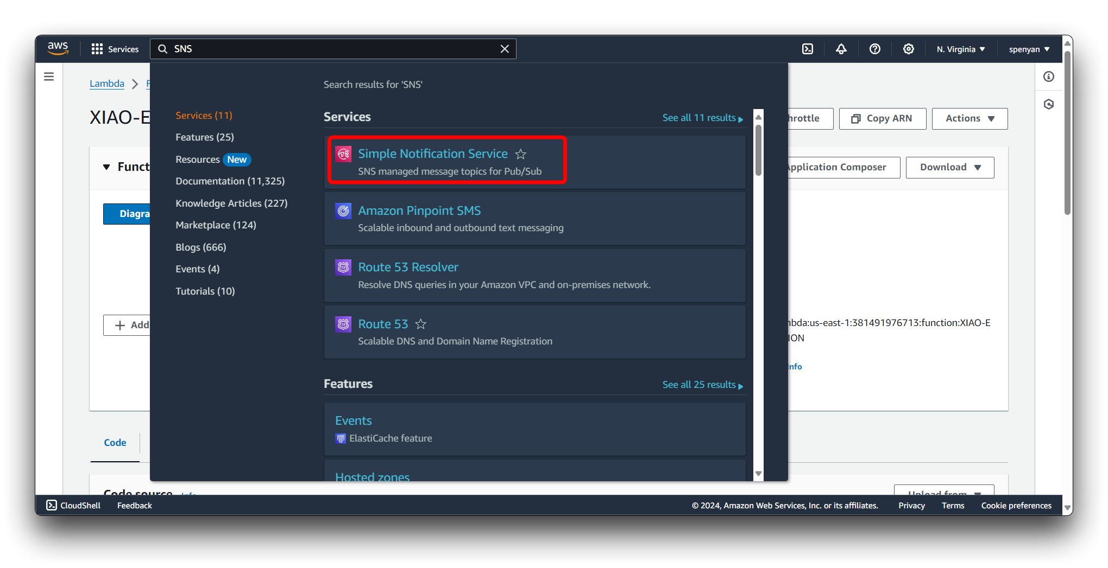Image resolution: width=1108 pixels, height=568 pixels.
Task: Open the Actions dropdown
Action: point(969,118)
